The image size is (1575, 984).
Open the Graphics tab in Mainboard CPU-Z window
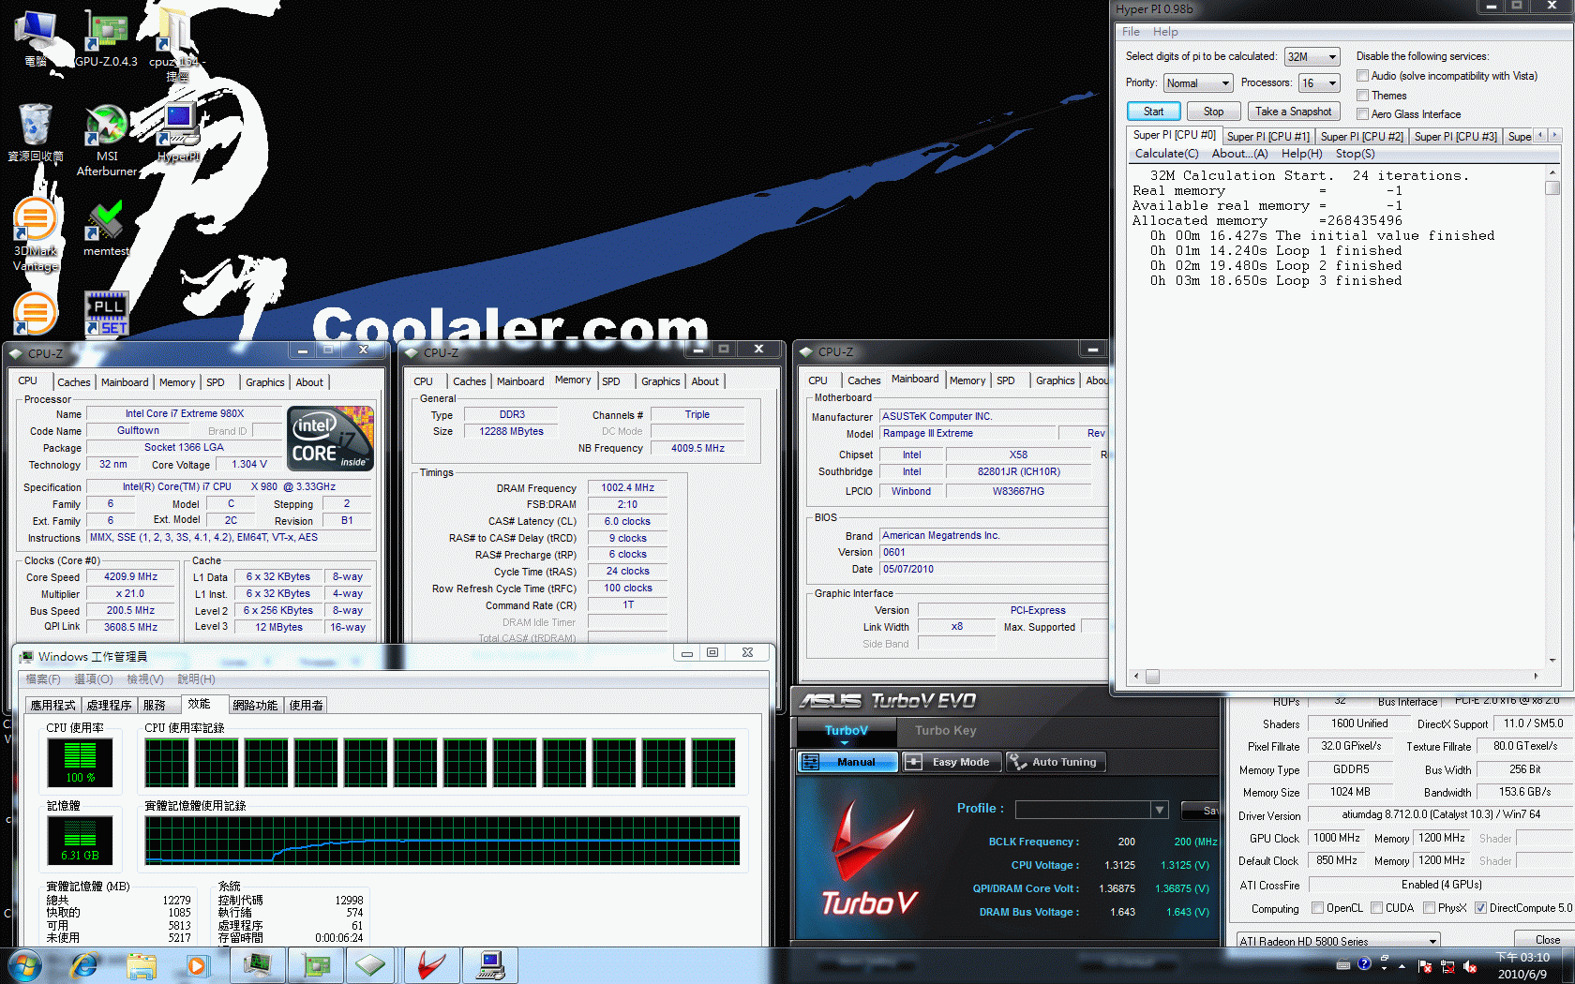pos(1056,380)
